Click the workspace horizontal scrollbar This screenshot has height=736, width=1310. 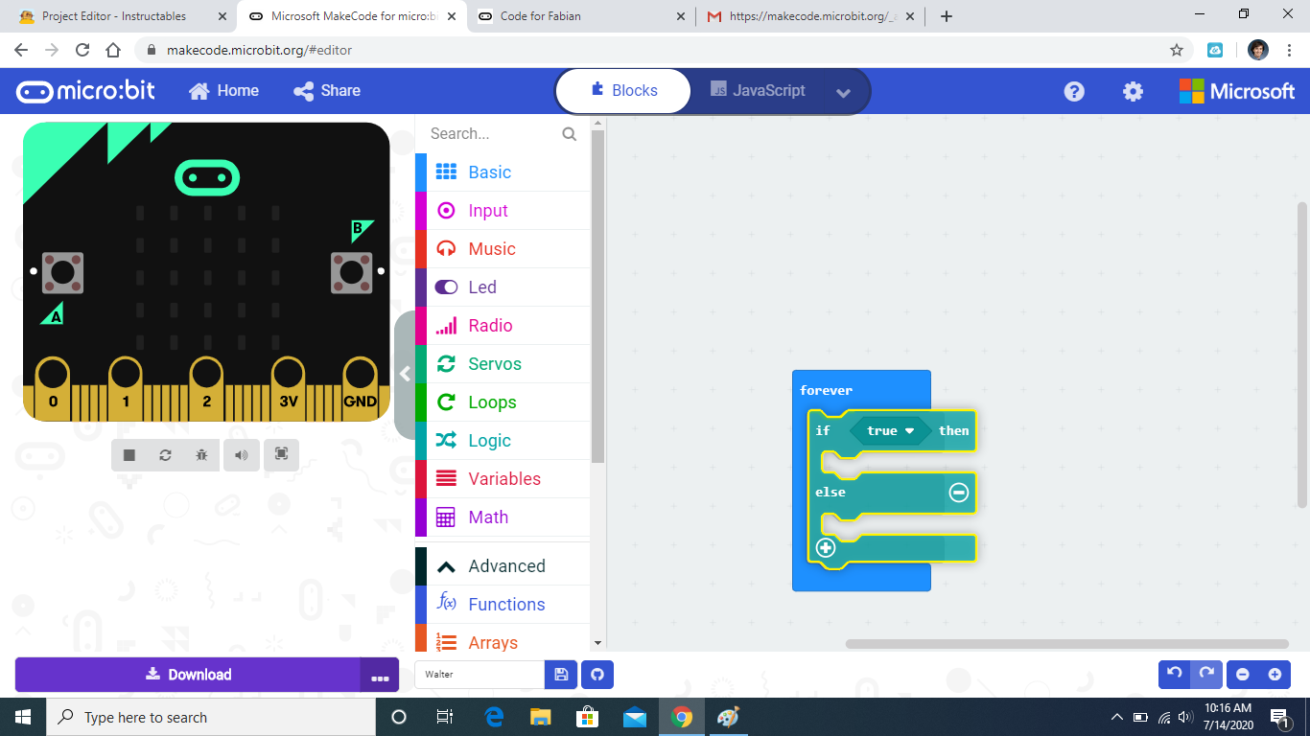coord(1067,644)
